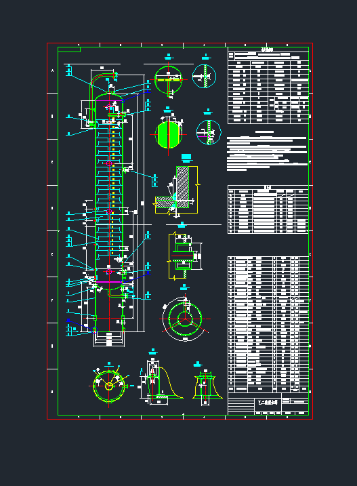The image size is (357, 486).
Task: Select the yellow-green nozzle orientation circle view
Action: click(109, 386)
